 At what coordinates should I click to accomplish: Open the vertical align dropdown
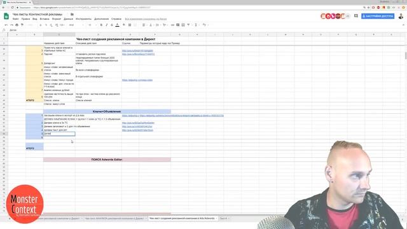pos(151,25)
